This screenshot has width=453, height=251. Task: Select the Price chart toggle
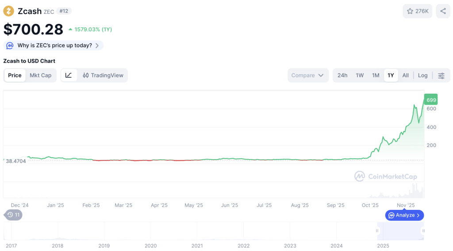coord(15,75)
